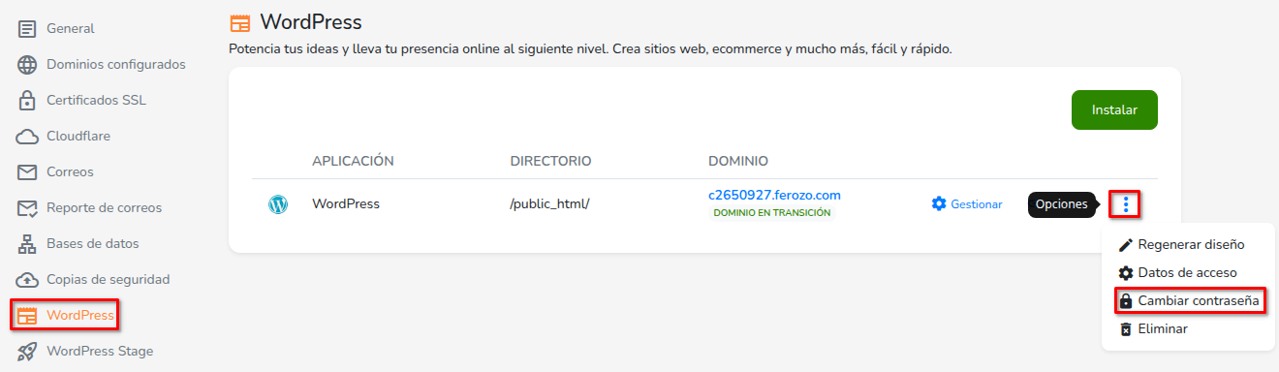Open the General section icon

click(x=27, y=29)
